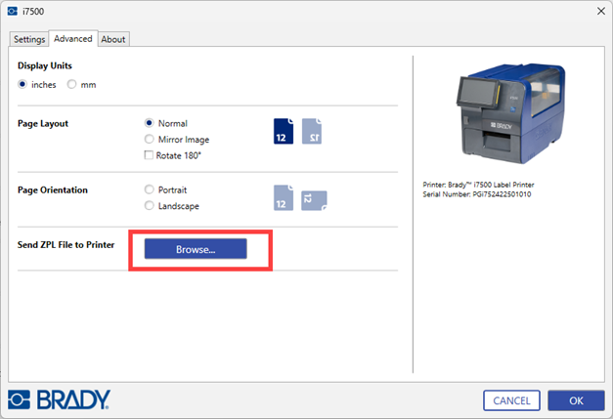Click the Page Orientation heading
This screenshot has height=419, width=613.
tap(53, 190)
